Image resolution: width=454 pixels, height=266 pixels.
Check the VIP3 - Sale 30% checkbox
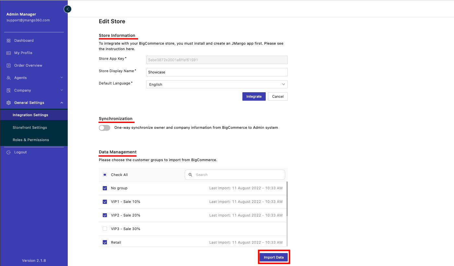click(105, 229)
